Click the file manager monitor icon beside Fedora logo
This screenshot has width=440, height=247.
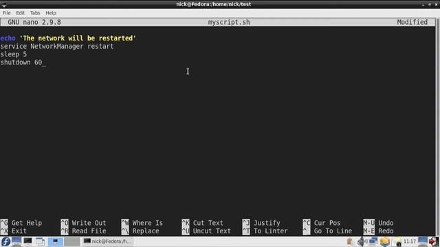pyautogui.click(x=16, y=242)
